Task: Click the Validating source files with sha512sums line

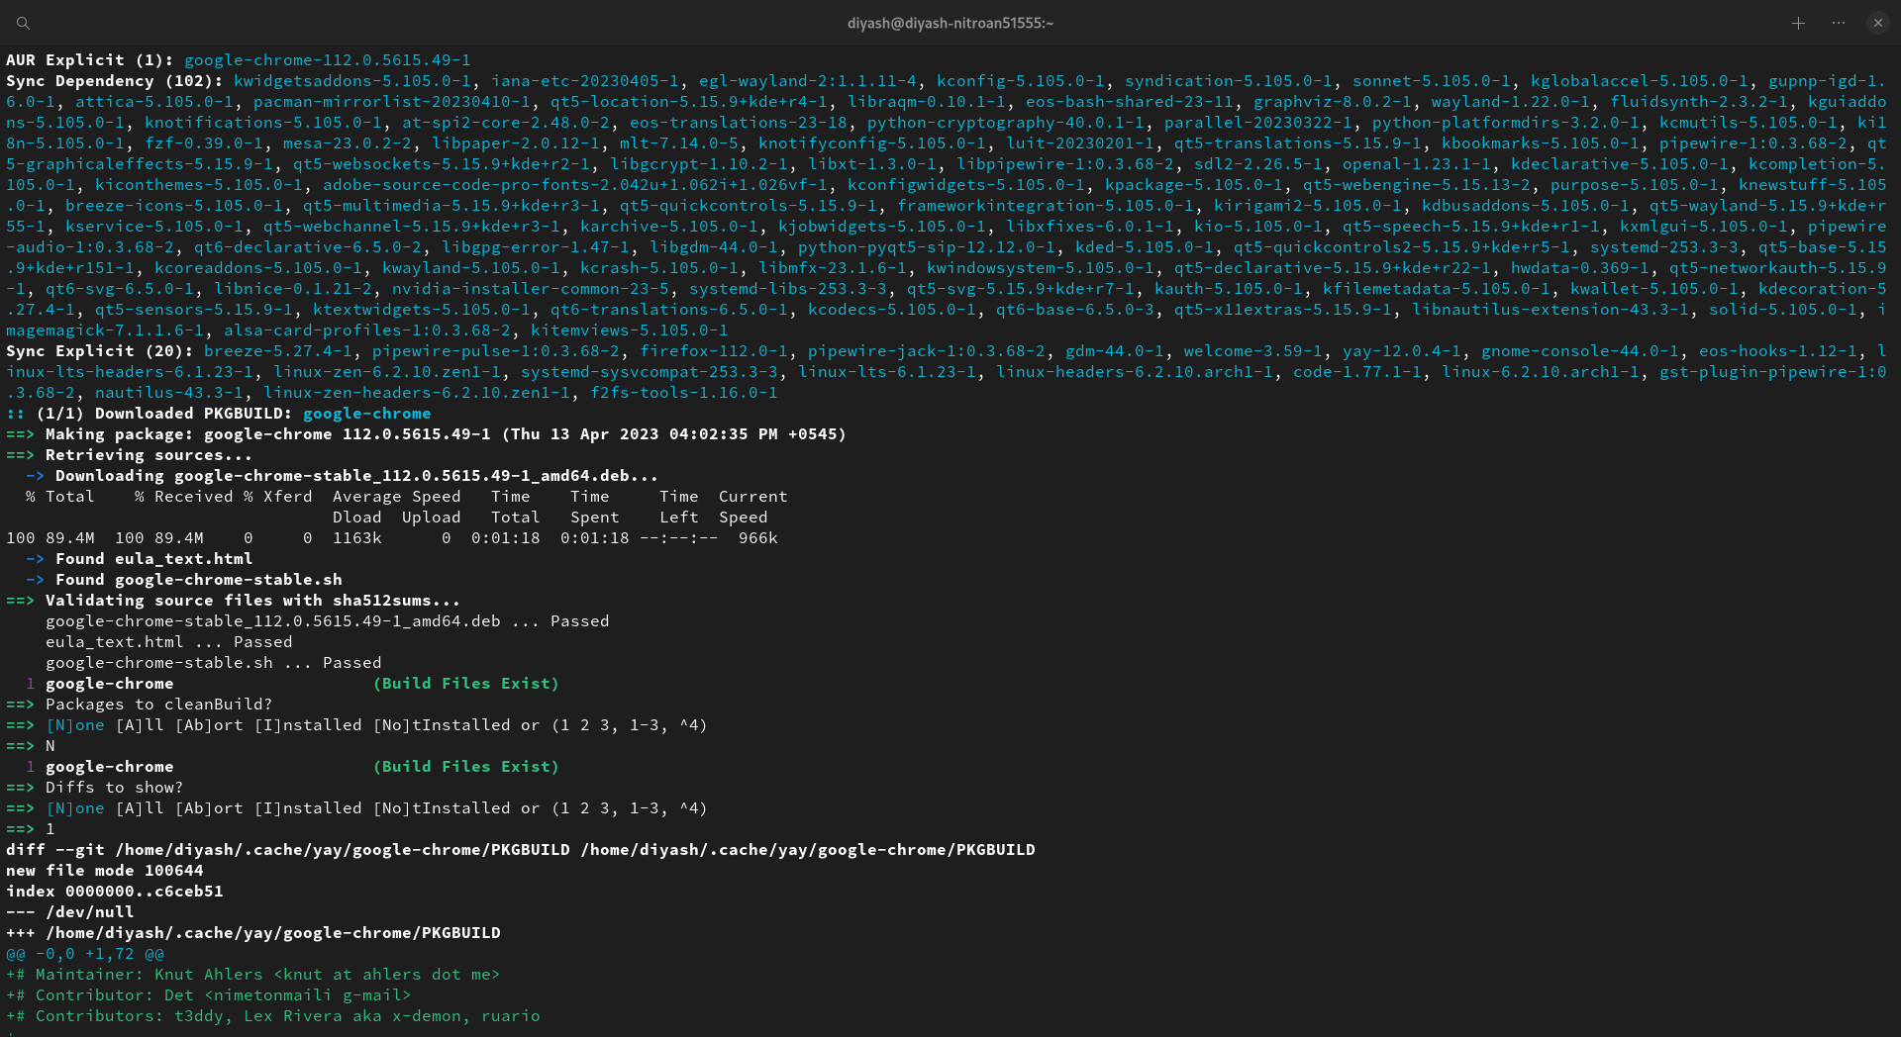Action: pos(234,601)
